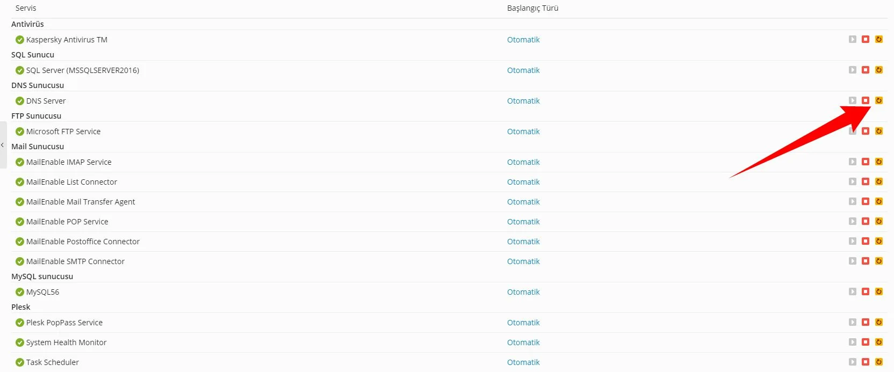The image size is (894, 372).
Task: Change Otomatik startup type for MySQL56
Action: (x=523, y=292)
